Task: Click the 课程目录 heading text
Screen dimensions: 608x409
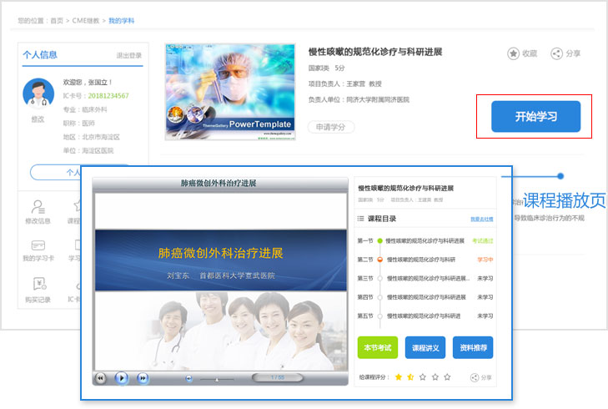Action: click(x=382, y=219)
